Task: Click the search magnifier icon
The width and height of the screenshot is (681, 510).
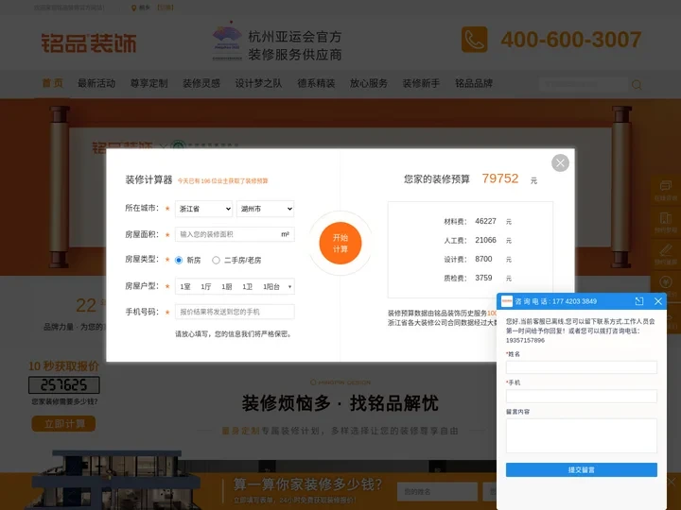Action: [x=637, y=85]
